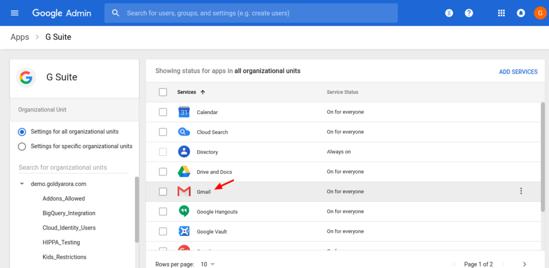Check the Cloud Search row checkbox
Screen dimensions: 549x268
[163, 132]
